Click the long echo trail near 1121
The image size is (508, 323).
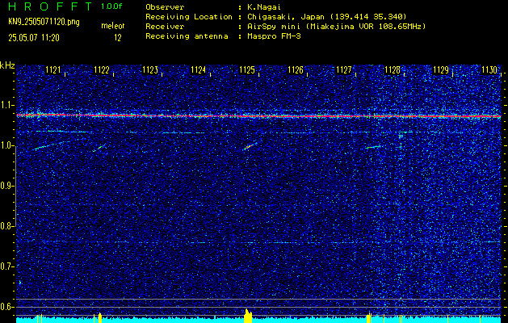click(x=48, y=145)
